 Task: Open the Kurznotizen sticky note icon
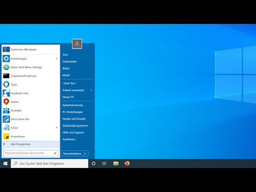click(6, 137)
